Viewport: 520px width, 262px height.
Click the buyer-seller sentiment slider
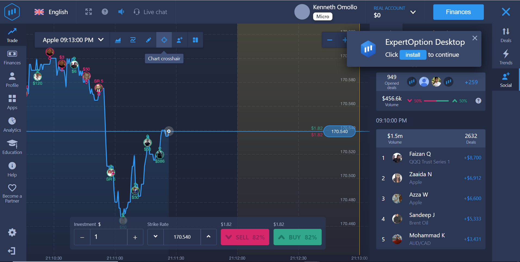point(436,101)
